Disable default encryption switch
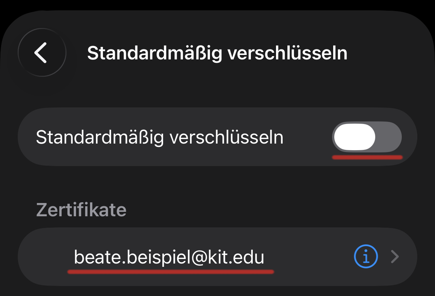The image size is (435, 296). (367, 137)
